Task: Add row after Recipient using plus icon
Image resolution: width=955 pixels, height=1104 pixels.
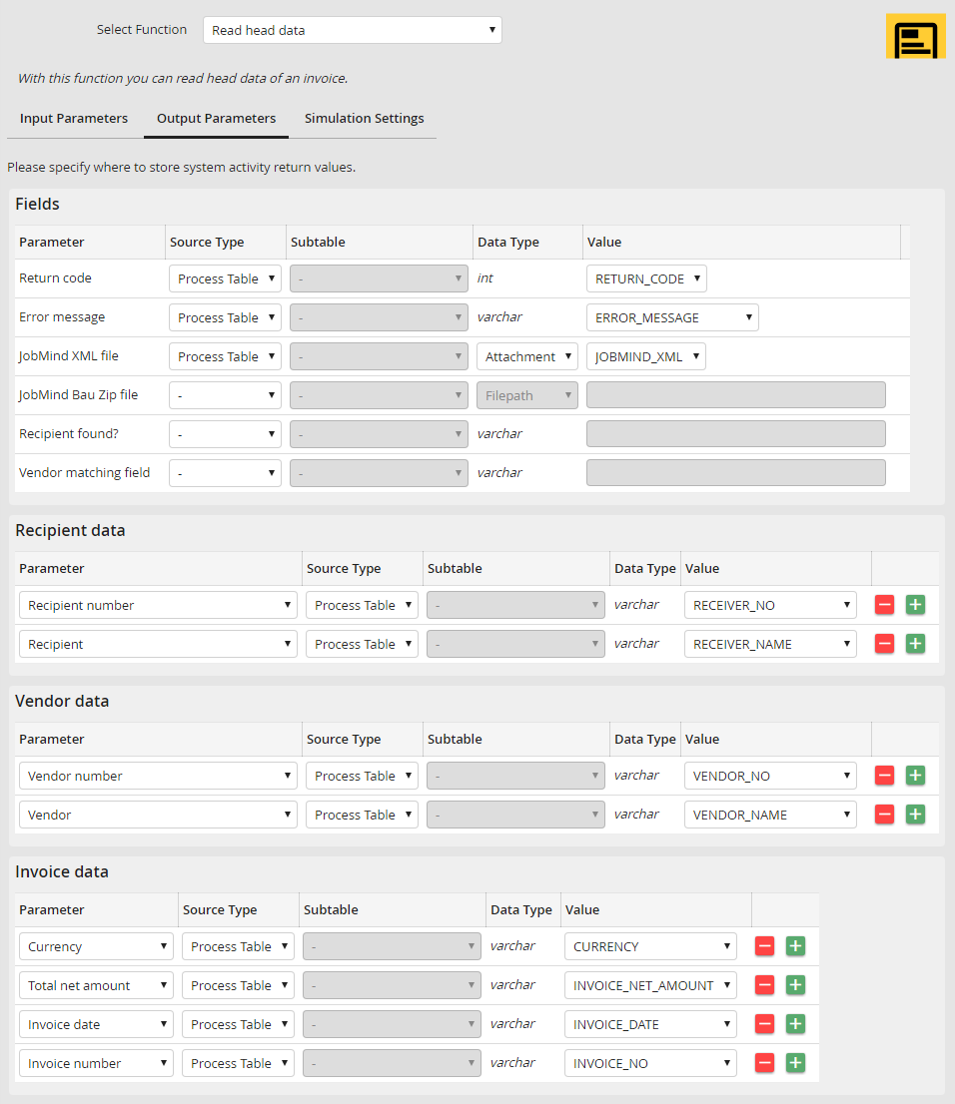Action: click(915, 644)
